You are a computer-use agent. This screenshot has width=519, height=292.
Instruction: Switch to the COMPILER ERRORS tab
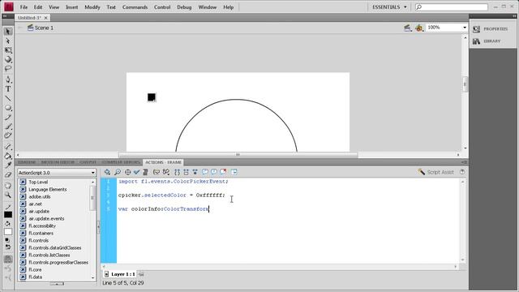[x=121, y=162]
